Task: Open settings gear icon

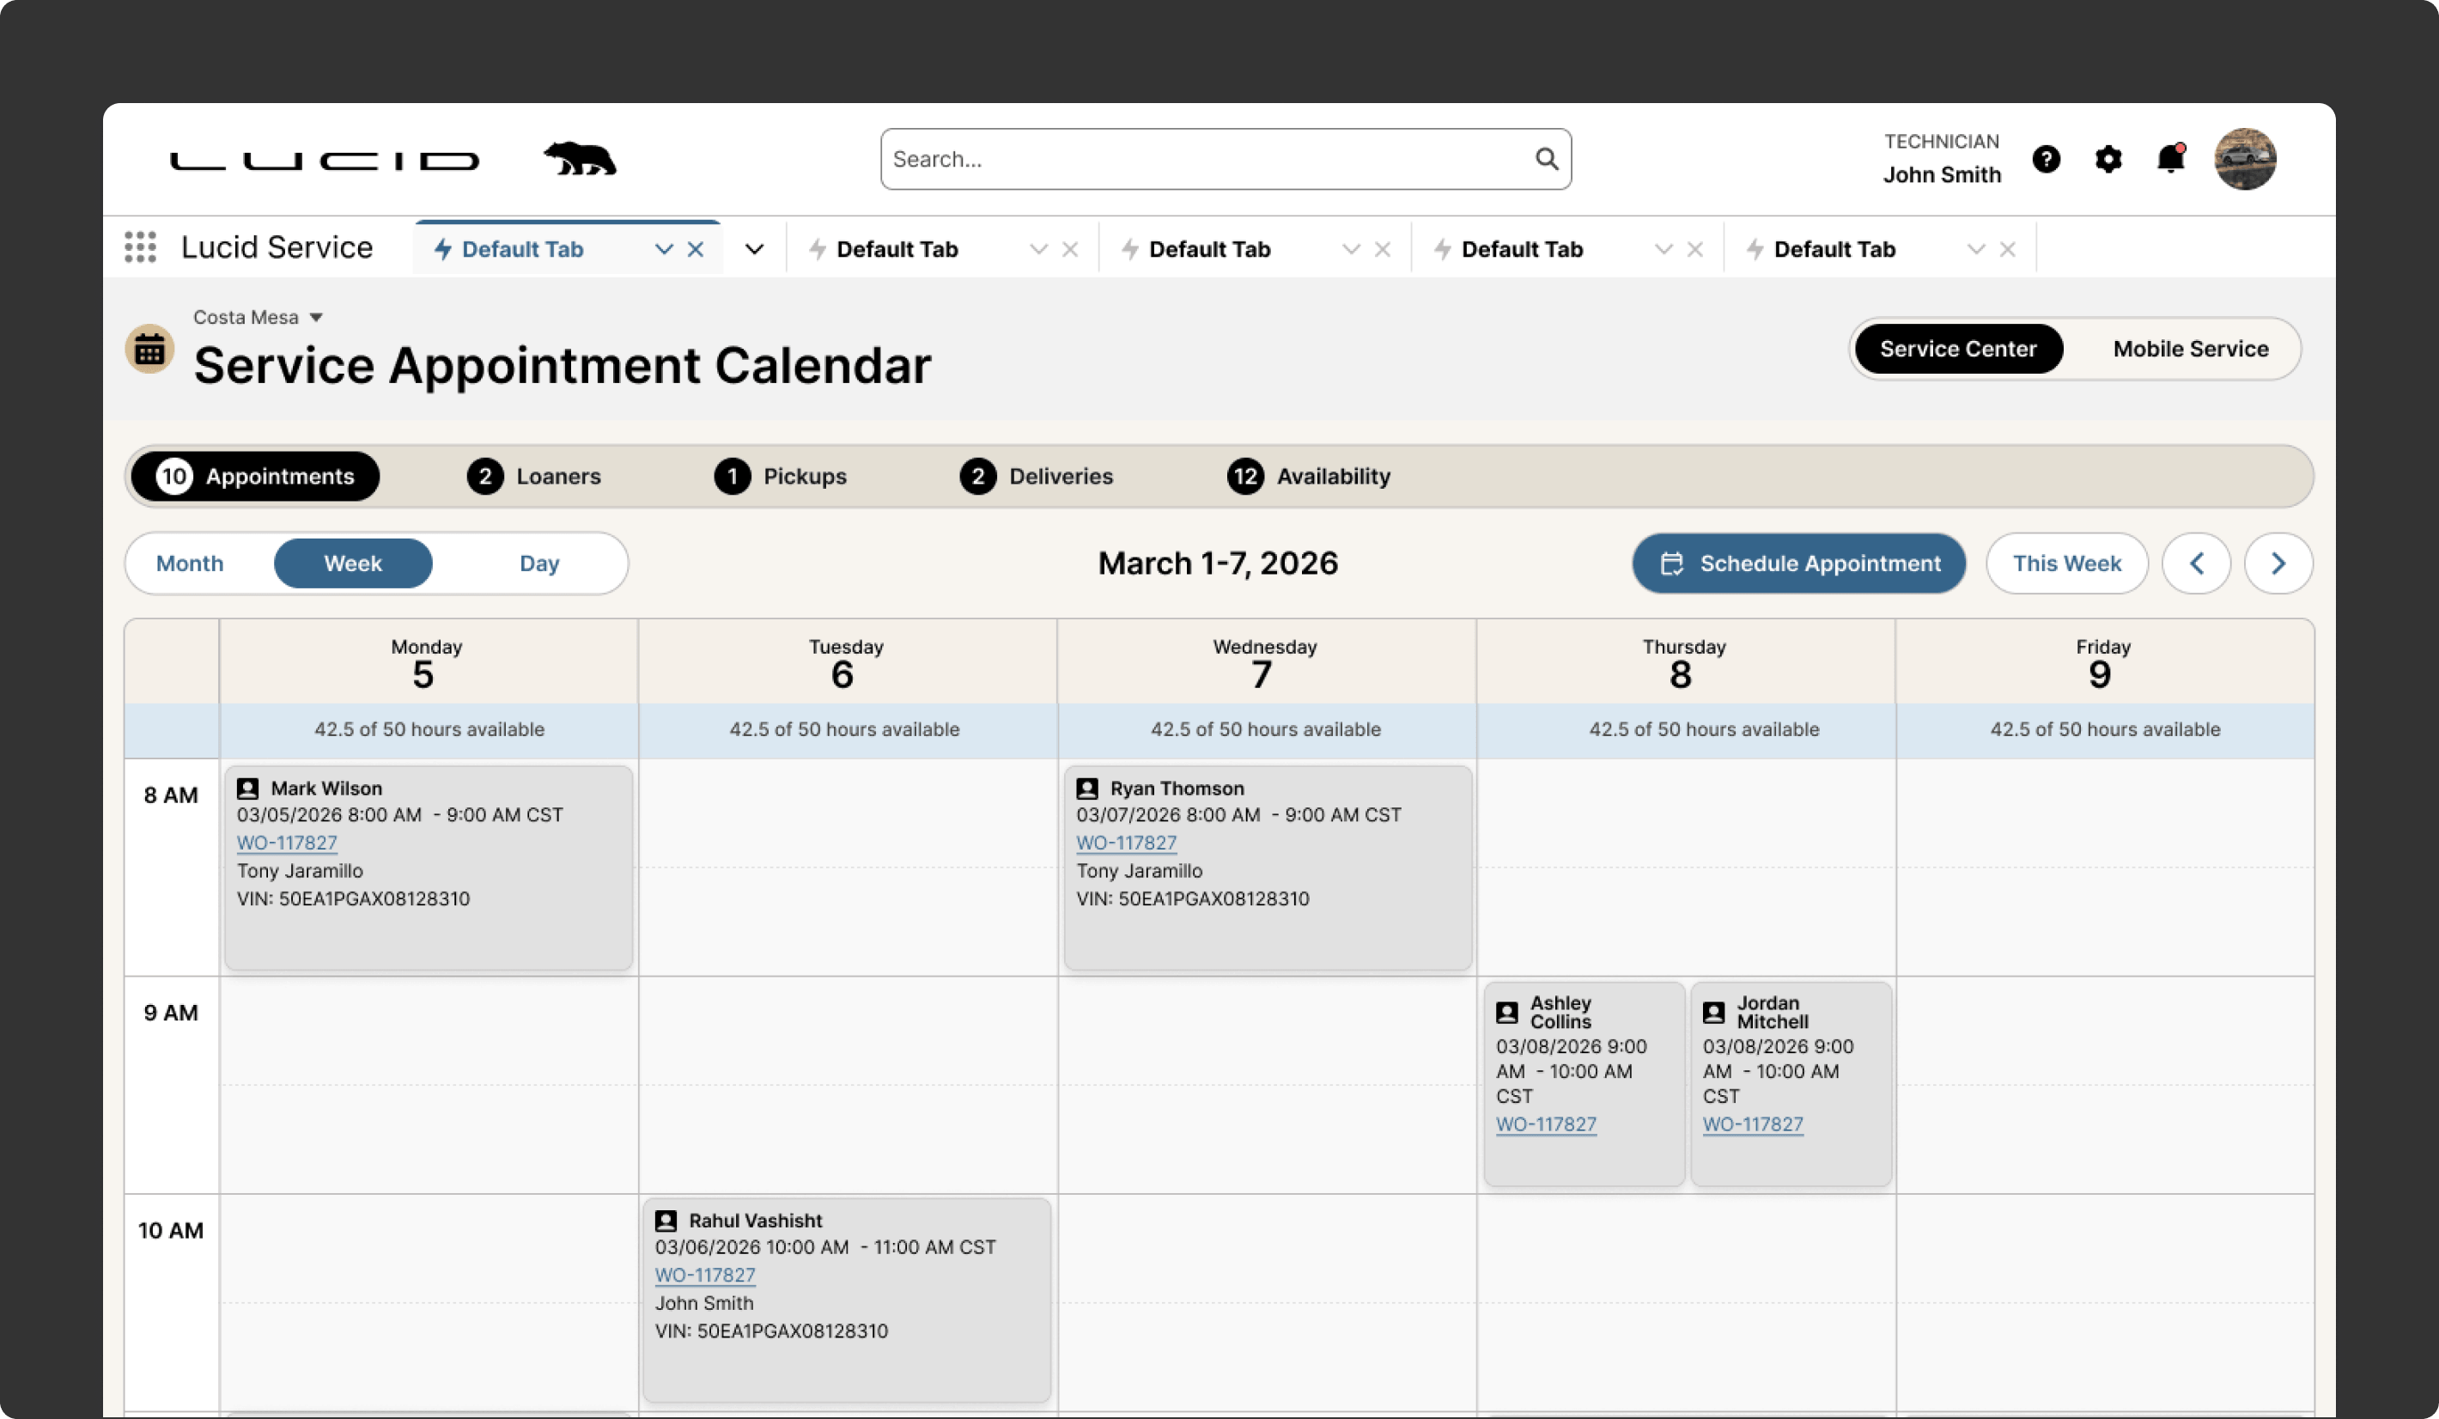Action: click(x=2108, y=159)
